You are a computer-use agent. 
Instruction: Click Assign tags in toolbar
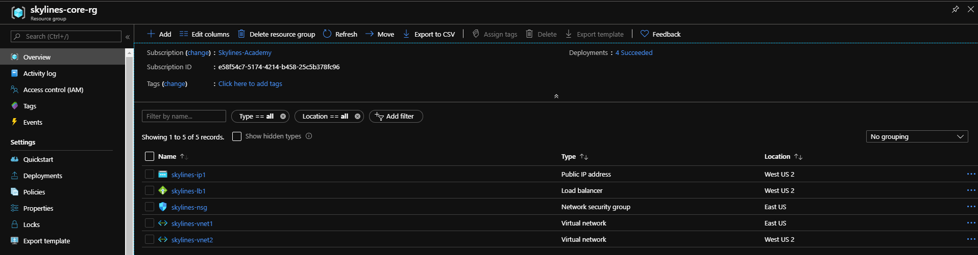click(x=495, y=34)
